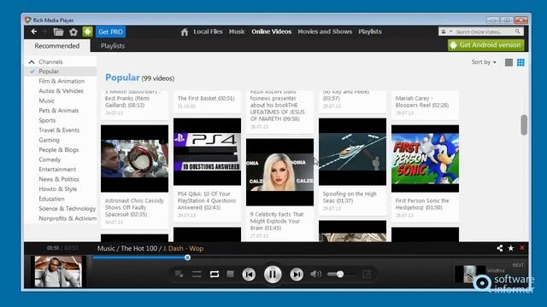
Task: Select the Travel & Events channel
Action: click(59, 130)
